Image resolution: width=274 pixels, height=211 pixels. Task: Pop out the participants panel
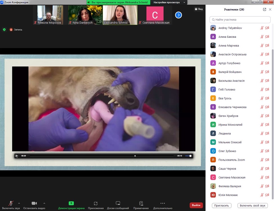(264, 9)
